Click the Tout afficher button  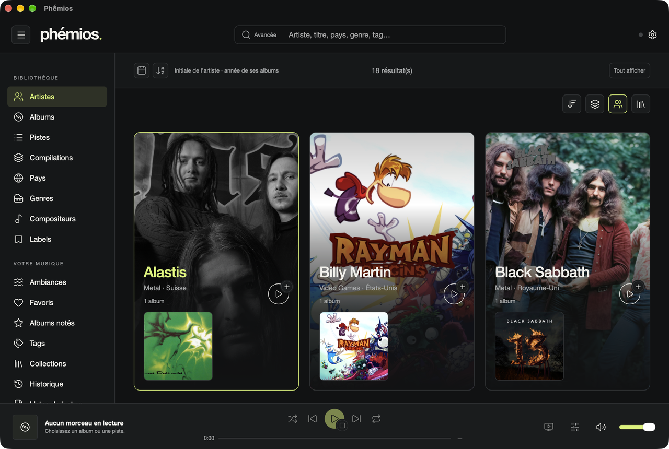click(x=630, y=70)
